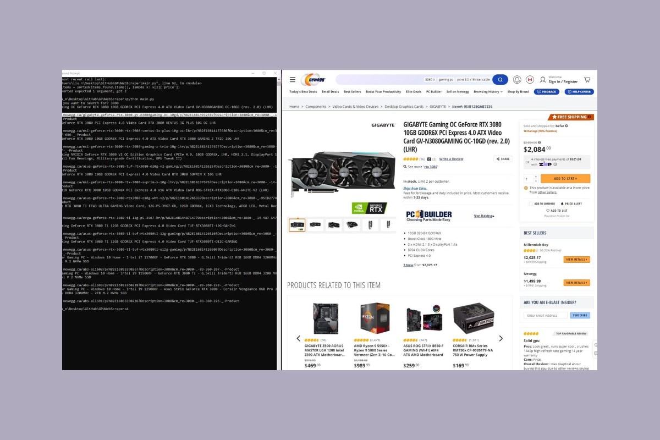
Task: Tick the Add to Compare checkbox
Action: 530,204
